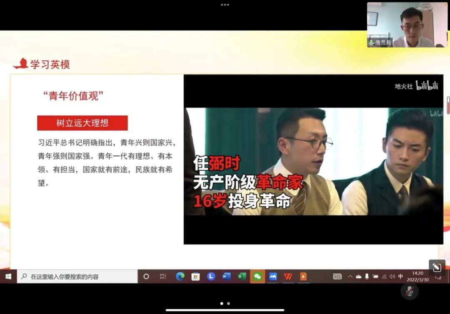The image size is (450, 314).
Task: Open Task View on the taskbar
Action: tap(163, 277)
